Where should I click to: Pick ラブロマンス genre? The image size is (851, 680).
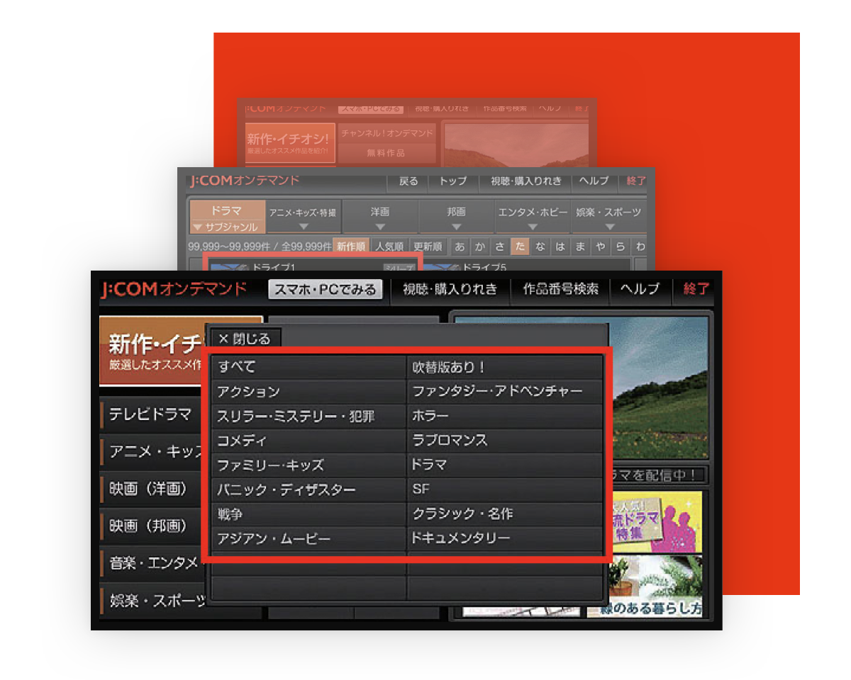tap(505, 441)
